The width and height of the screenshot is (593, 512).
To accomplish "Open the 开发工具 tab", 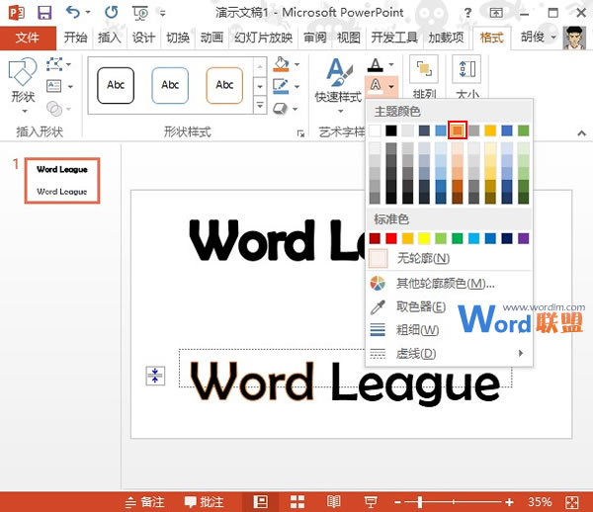I will point(394,38).
